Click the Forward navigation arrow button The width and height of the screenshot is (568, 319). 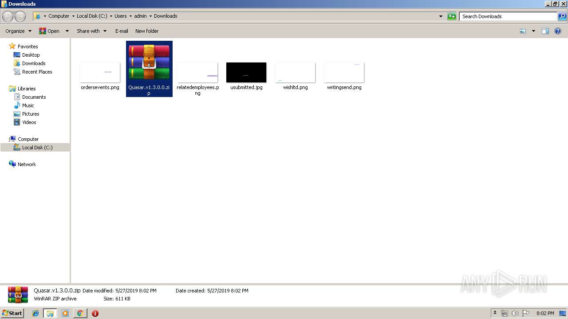click(x=20, y=16)
